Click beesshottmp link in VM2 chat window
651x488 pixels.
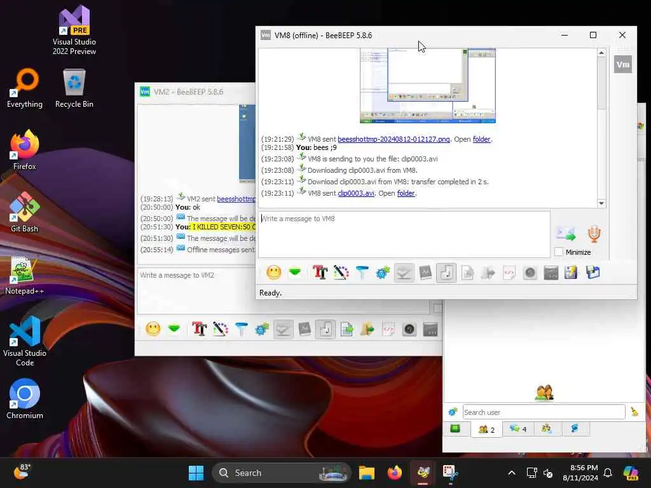tap(236, 199)
